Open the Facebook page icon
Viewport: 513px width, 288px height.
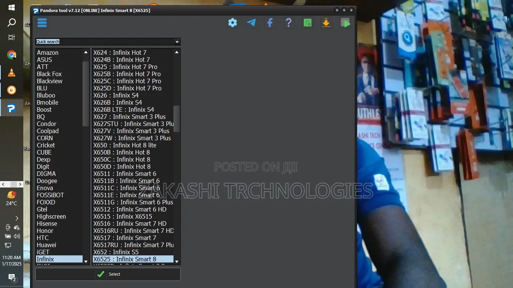tap(270, 23)
